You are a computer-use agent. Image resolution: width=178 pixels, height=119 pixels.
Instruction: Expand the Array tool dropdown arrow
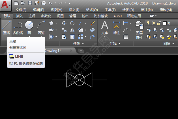[85, 37]
